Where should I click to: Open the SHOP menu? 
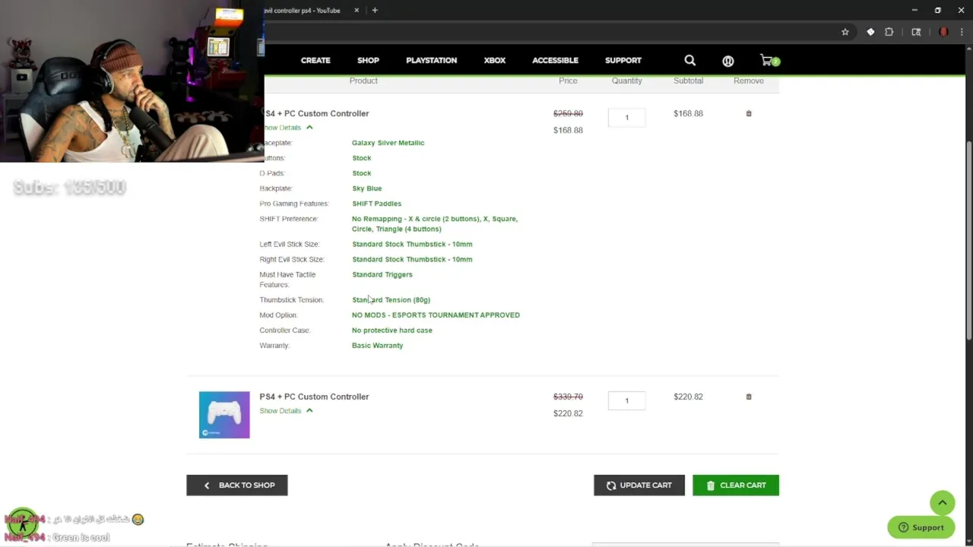coord(368,60)
